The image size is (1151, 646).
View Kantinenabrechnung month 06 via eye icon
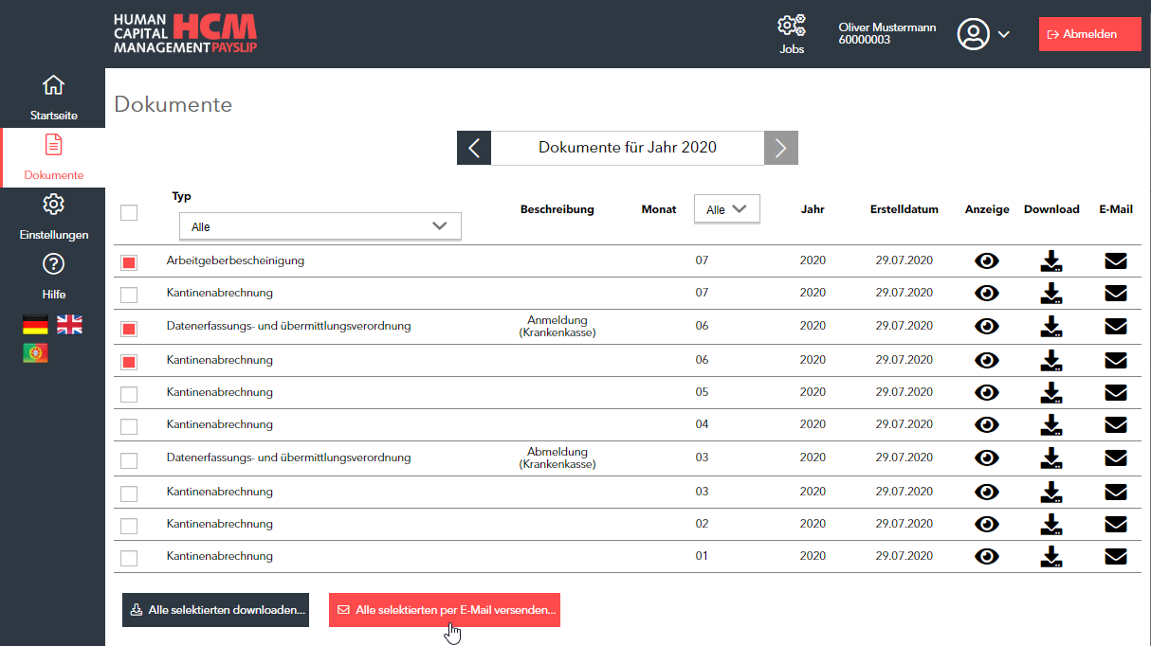point(987,361)
